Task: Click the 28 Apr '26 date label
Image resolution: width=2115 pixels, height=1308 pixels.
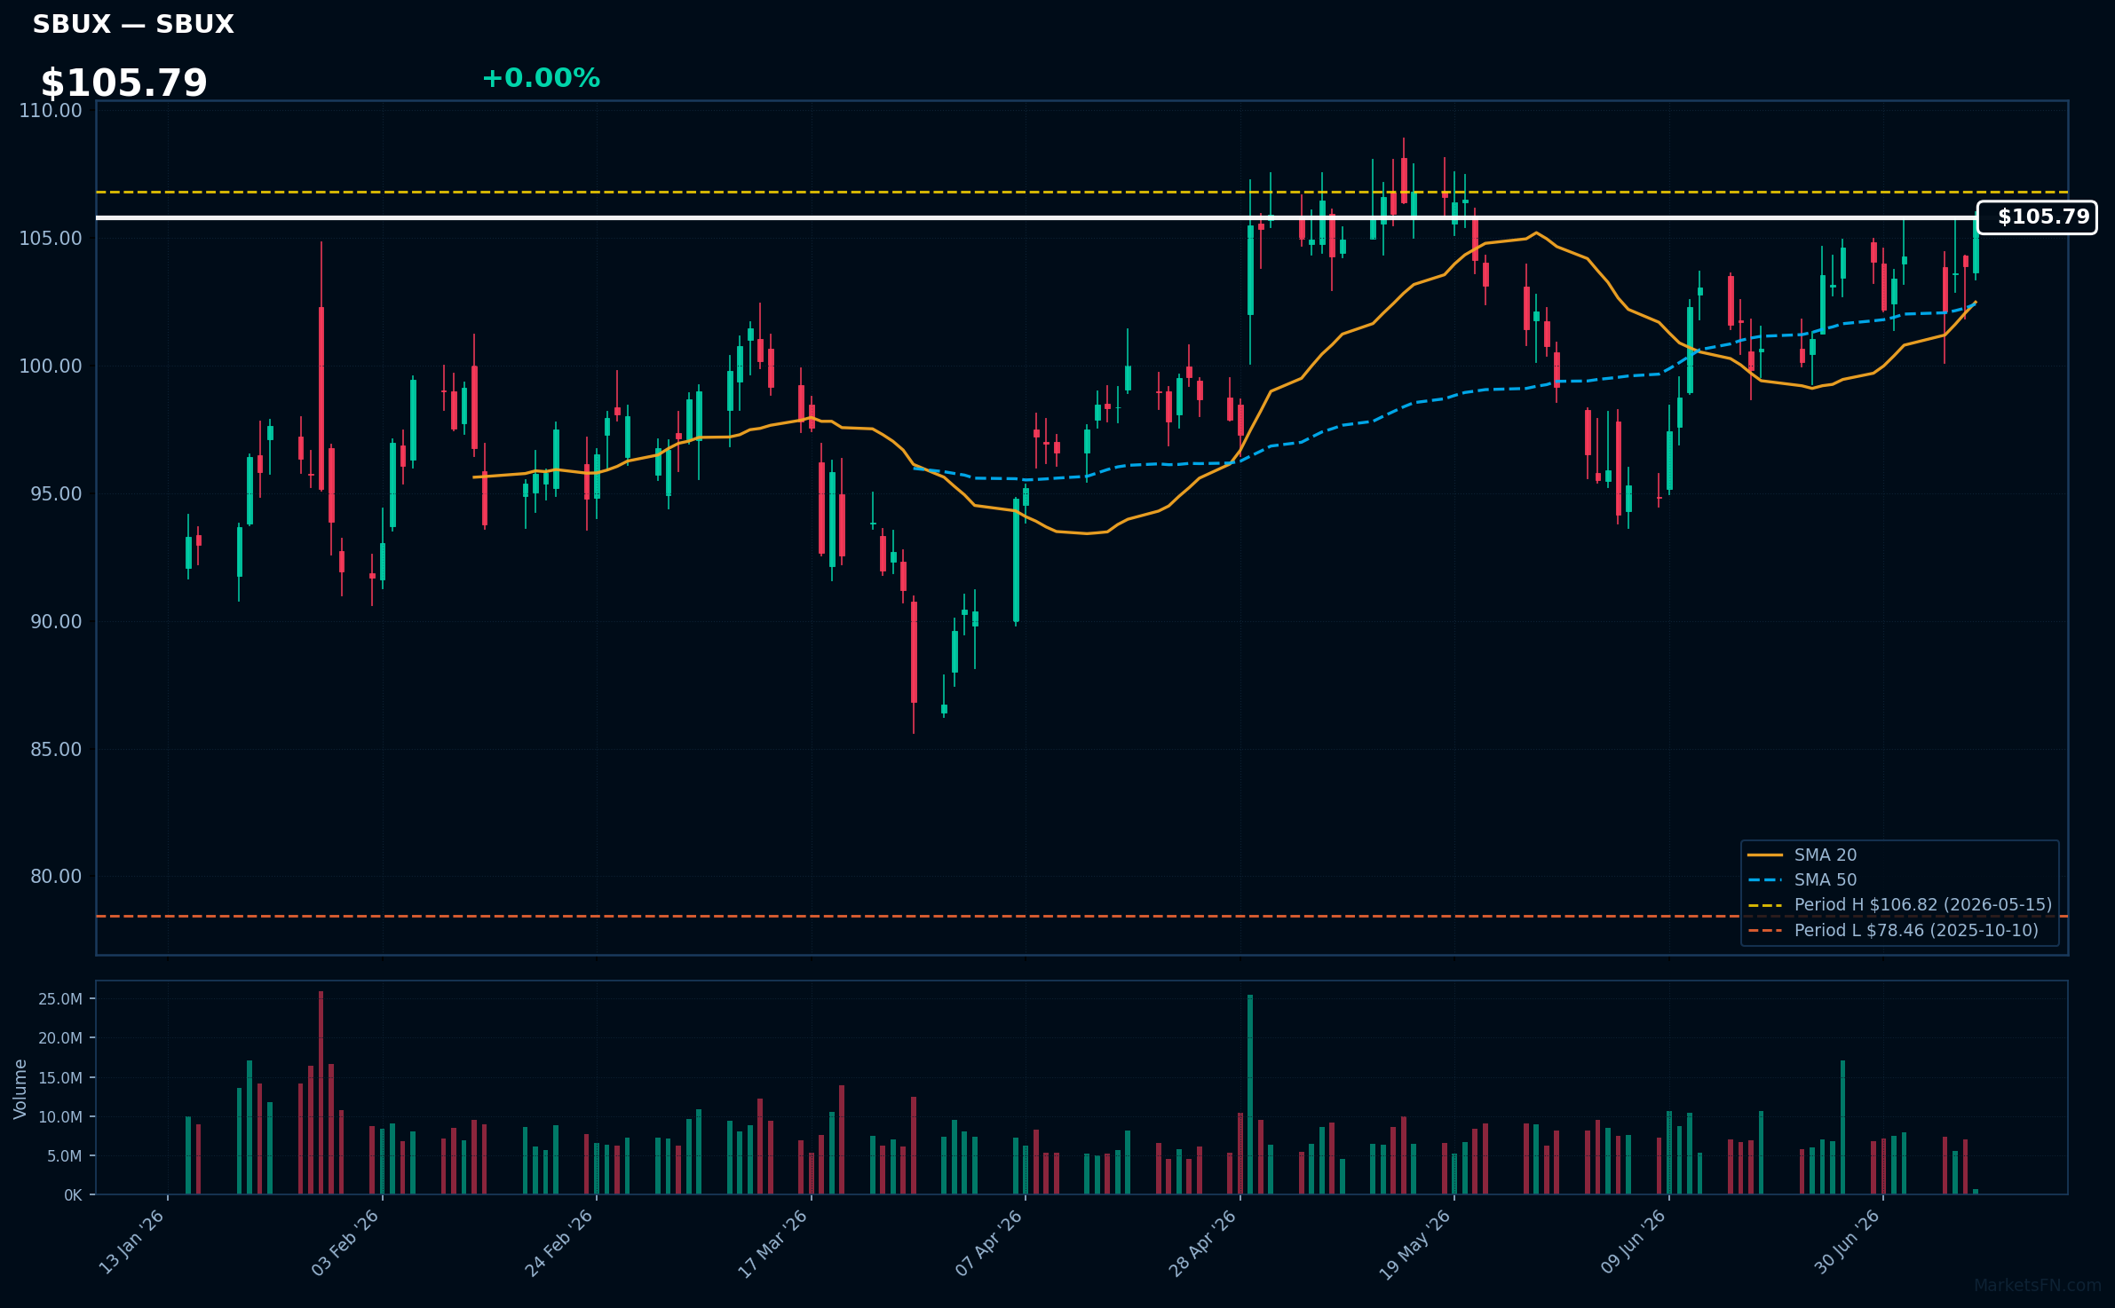Action: (x=1203, y=1242)
